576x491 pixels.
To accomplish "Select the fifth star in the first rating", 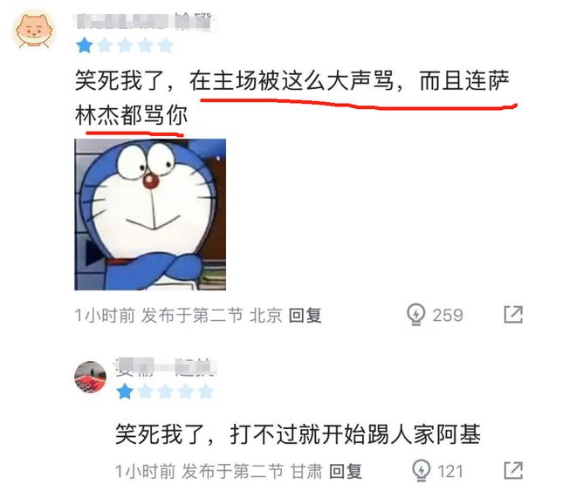I will pos(165,45).
